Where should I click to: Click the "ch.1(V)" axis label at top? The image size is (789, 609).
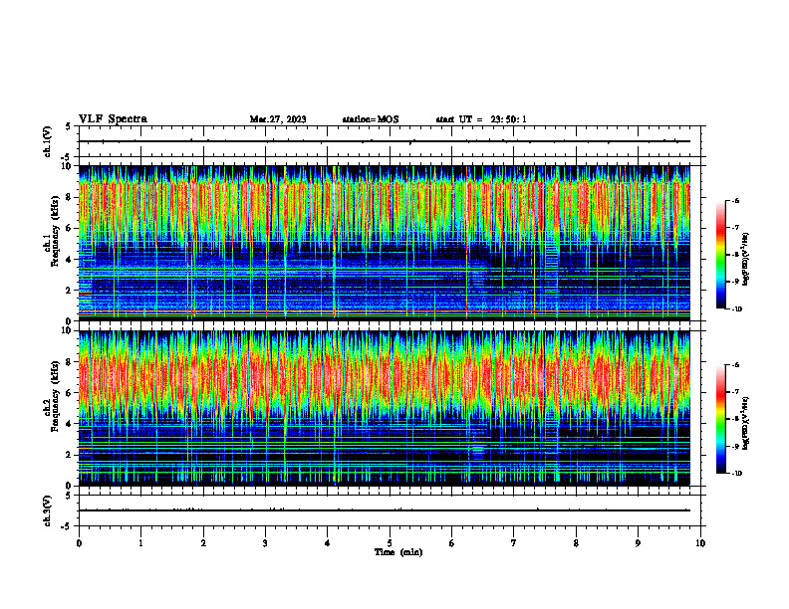(48, 141)
